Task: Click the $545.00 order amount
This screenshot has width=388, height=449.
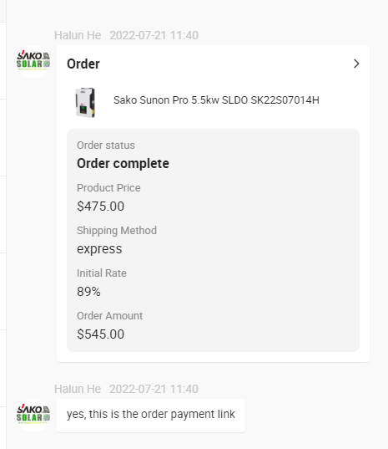Action: coord(101,334)
